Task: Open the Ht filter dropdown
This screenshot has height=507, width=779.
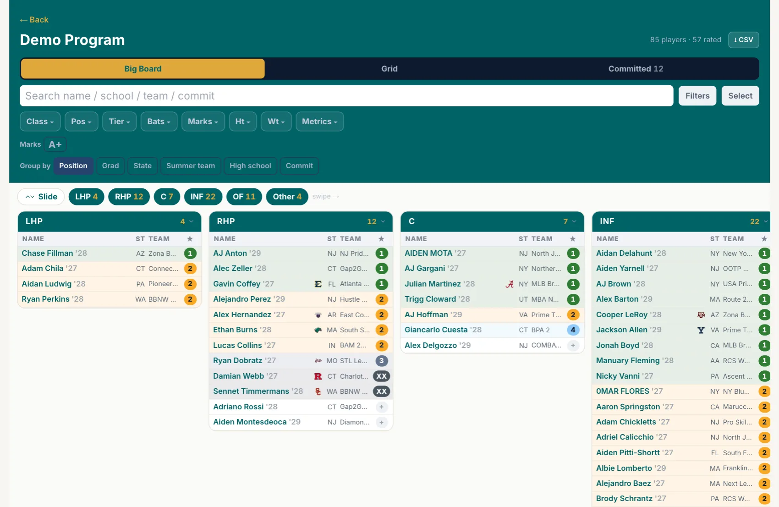Action: [x=243, y=121]
